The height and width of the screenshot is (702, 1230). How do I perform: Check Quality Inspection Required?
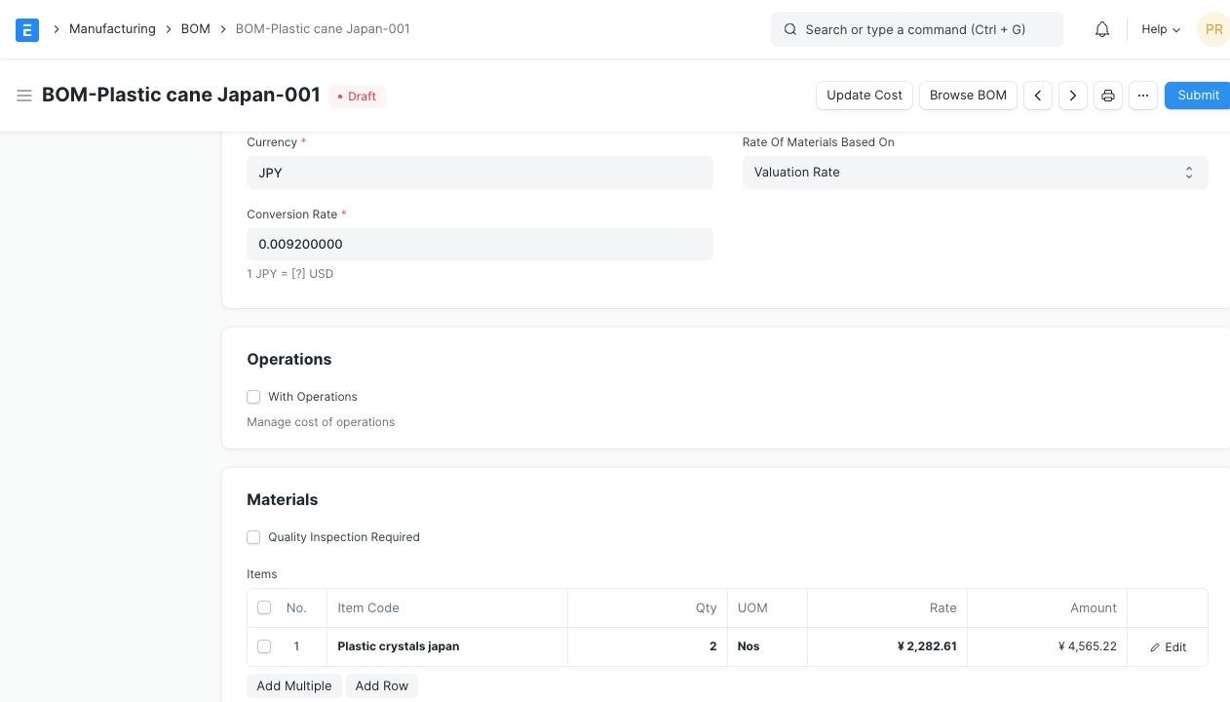253,537
